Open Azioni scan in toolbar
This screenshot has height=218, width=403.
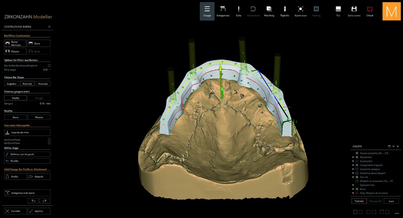point(300,11)
